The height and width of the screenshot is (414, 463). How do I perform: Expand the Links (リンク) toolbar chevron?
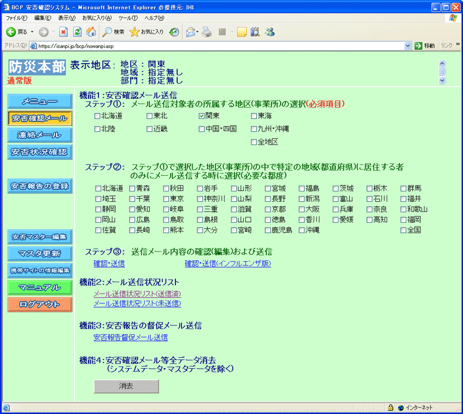coord(458,45)
